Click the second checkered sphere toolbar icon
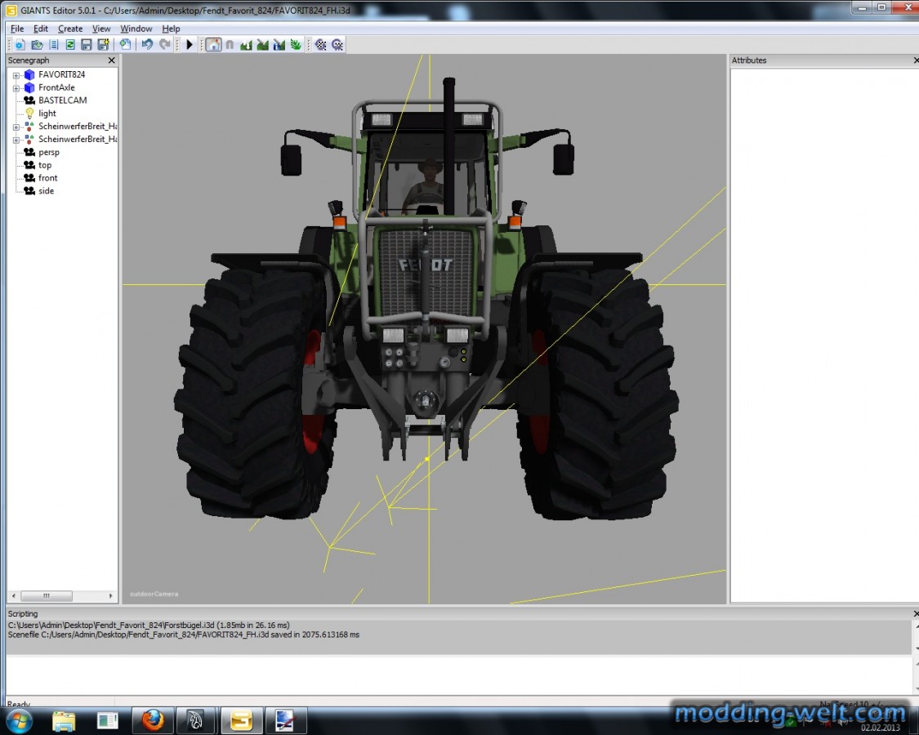Viewport: 919px width, 735px height. [337, 45]
